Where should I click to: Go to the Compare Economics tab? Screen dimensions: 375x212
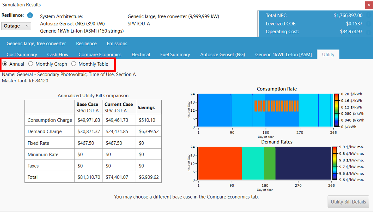click(x=100, y=54)
